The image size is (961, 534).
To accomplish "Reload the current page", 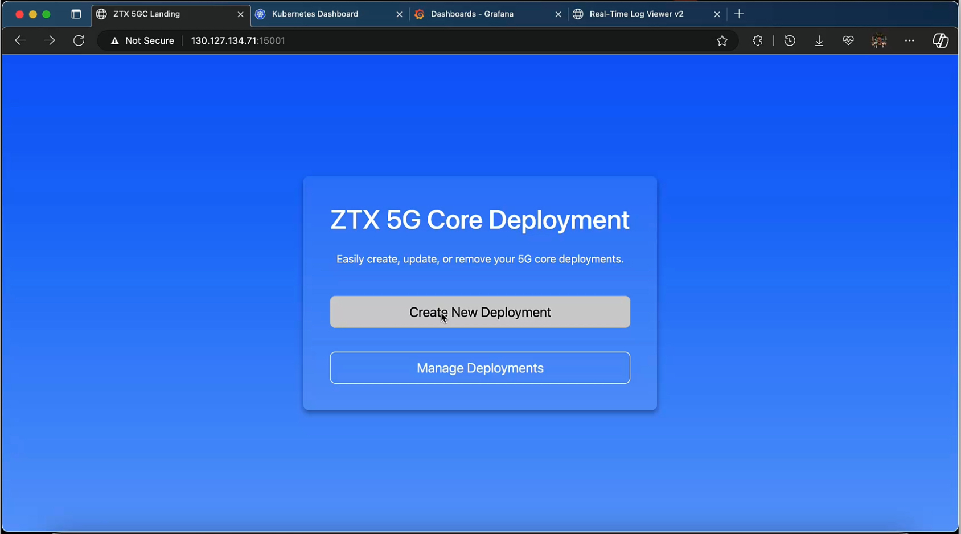I will coord(79,40).
